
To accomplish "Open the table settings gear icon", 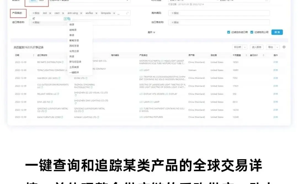I will click(x=284, y=47).
